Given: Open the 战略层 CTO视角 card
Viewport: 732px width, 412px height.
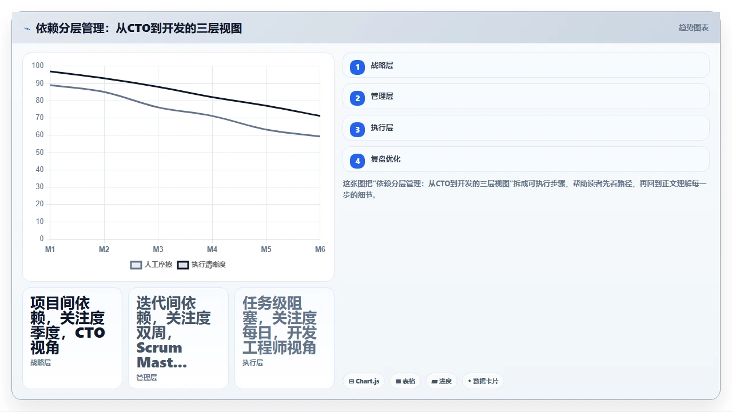Looking at the screenshot, I should click(72, 338).
